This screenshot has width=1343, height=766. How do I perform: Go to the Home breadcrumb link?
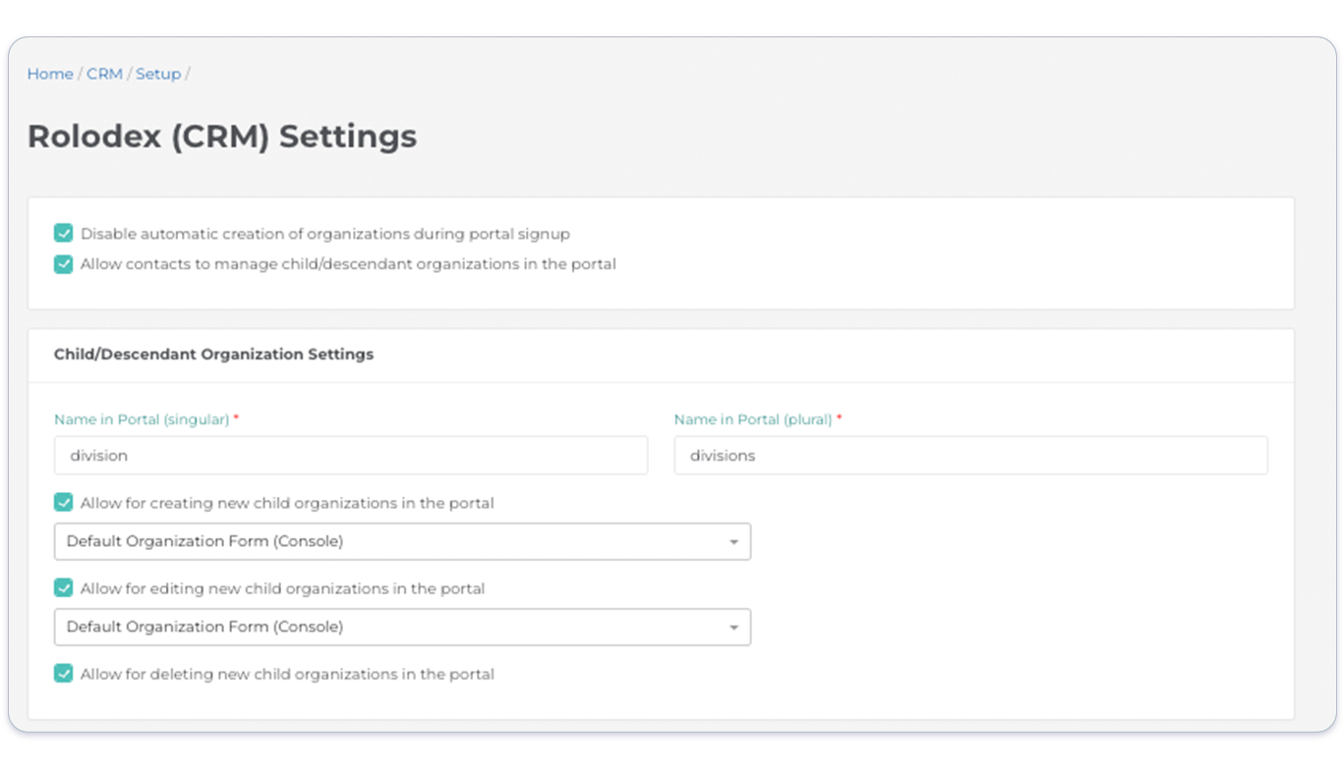pos(50,74)
